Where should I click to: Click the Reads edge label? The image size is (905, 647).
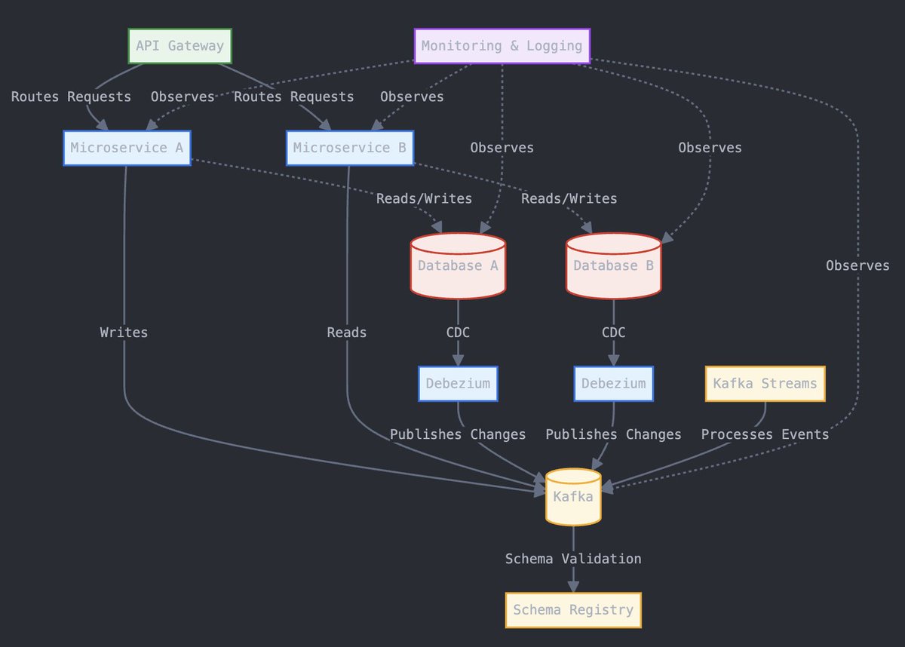coord(347,333)
